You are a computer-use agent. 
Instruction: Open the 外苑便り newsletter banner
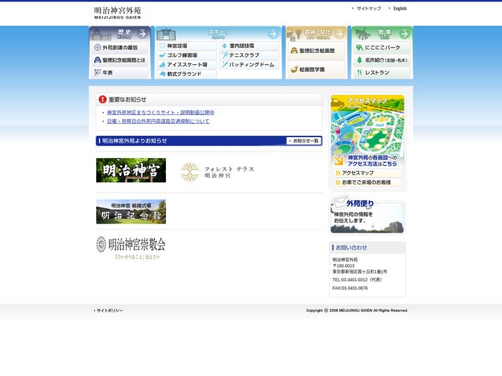[367, 215]
